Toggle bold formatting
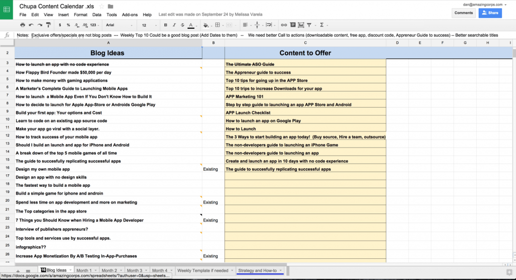This screenshot has height=280, width=516. (x=165, y=25)
